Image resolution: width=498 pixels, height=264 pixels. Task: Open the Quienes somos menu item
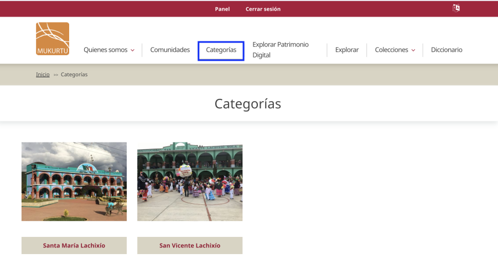(106, 50)
